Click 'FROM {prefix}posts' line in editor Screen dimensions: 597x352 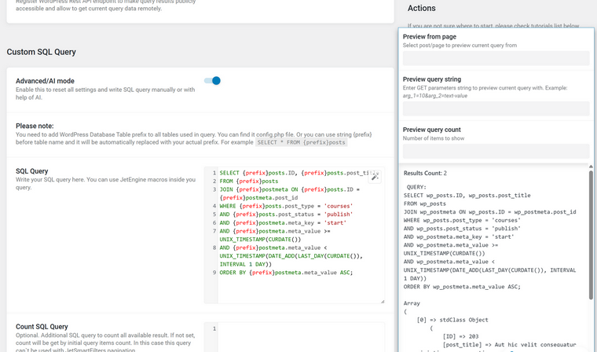pos(249,181)
